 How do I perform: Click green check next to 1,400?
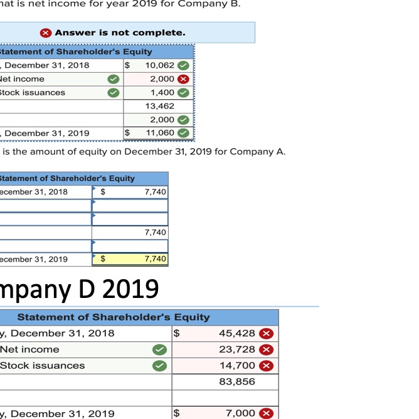coord(183,93)
